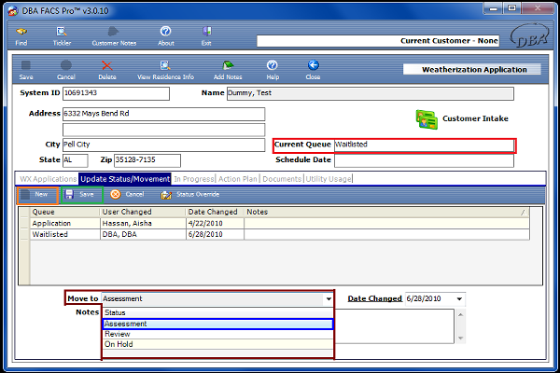
Task: Select Review from the Move to list
Action: tap(118, 334)
